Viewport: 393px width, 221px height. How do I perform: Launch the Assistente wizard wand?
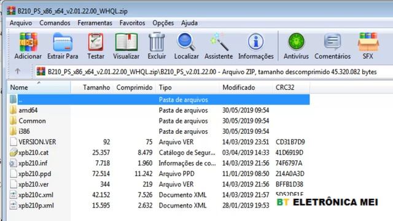click(219, 42)
